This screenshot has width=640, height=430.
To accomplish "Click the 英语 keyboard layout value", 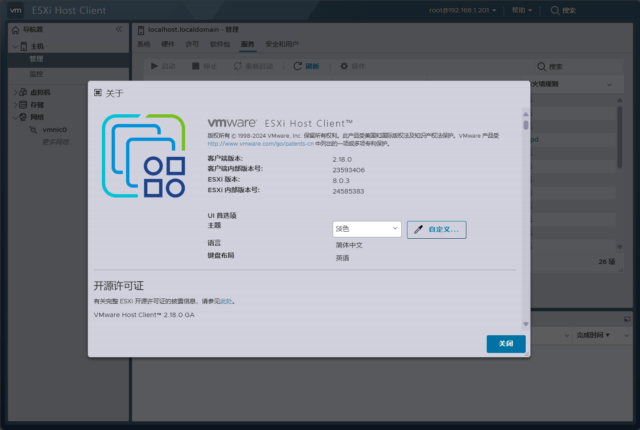I will point(342,258).
